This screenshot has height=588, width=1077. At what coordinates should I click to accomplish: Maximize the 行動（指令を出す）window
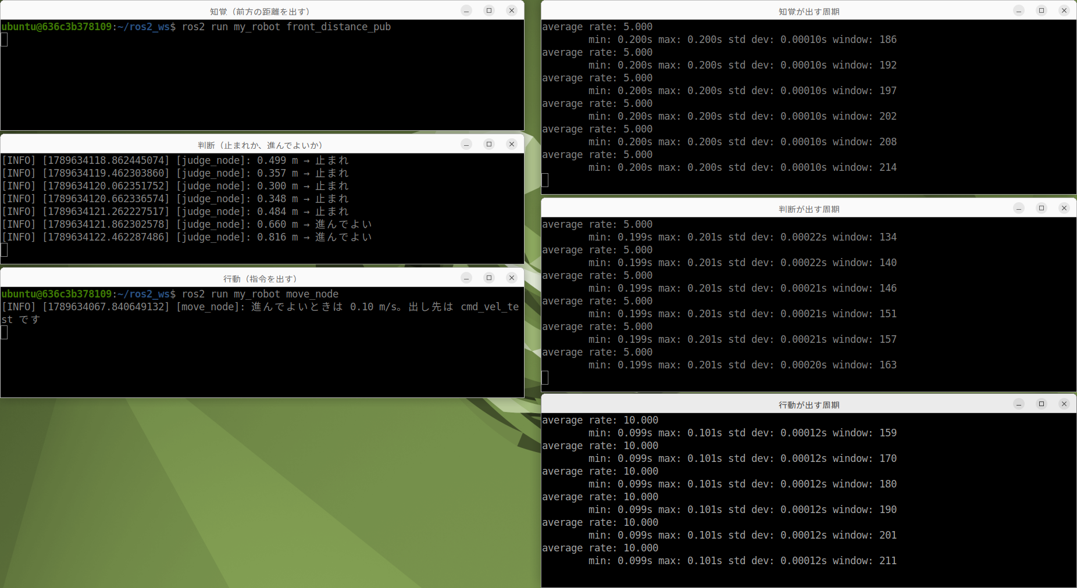(x=489, y=278)
